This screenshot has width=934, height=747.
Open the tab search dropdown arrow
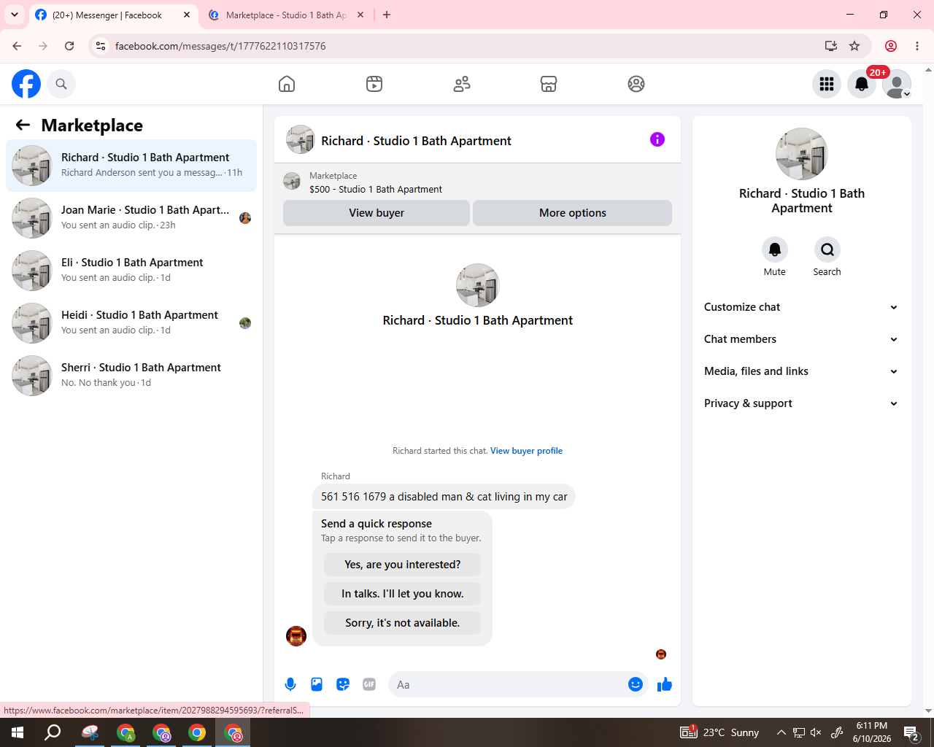tap(15, 15)
